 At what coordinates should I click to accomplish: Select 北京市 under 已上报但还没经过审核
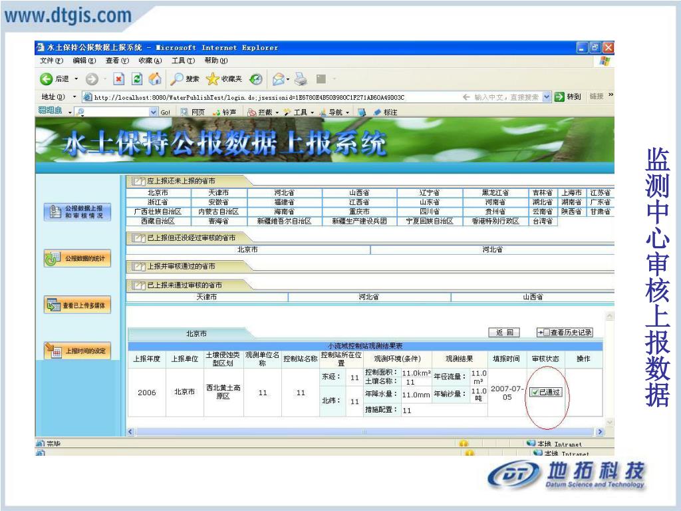247,250
